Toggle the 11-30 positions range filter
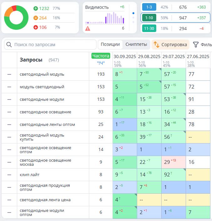The height and width of the screenshot is (221, 212). [149, 29]
